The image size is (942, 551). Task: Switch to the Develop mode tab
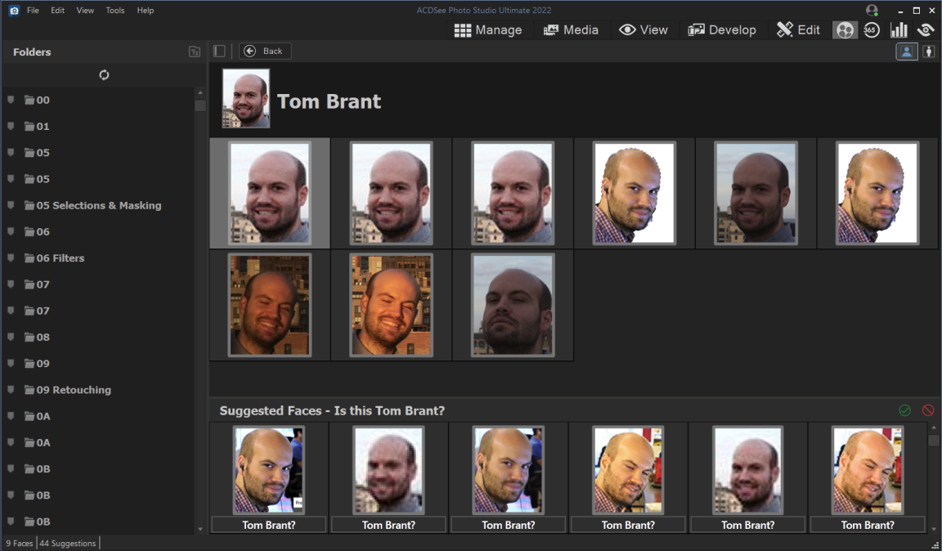pos(722,30)
